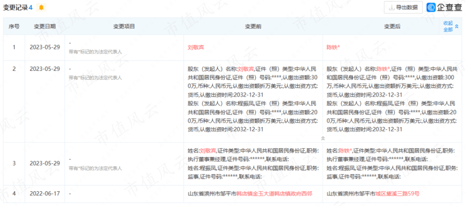This screenshot has height=206, width=466.
Task: Click 刘敬宾 in row 2 shareholder details
Action: (246, 69)
